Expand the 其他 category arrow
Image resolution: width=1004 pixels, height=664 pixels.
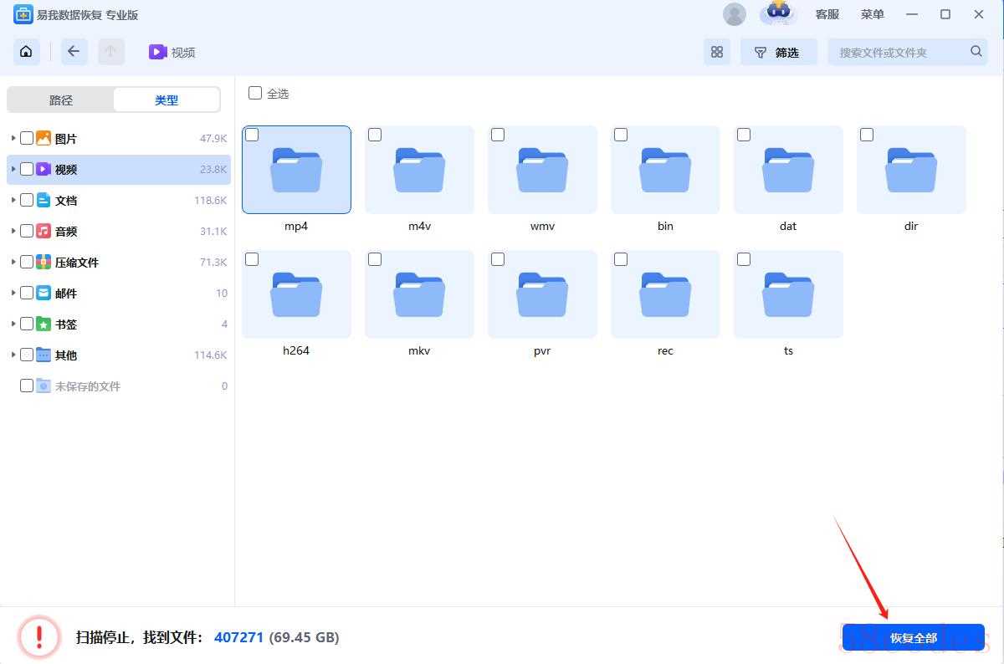[13, 355]
